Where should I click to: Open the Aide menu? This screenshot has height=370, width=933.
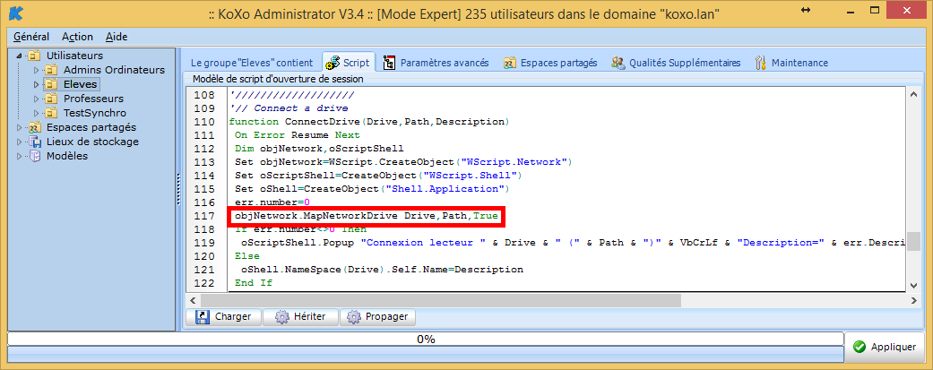(x=117, y=37)
